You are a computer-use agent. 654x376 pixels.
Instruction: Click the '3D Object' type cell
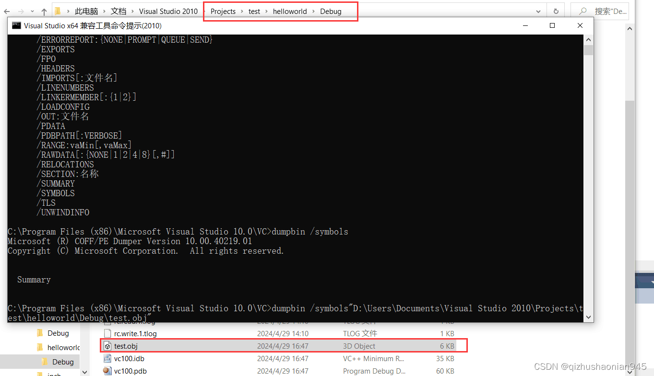click(x=359, y=346)
